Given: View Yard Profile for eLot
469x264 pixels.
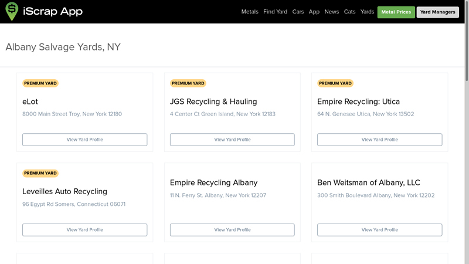Looking at the screenshot, I should 85,140.
